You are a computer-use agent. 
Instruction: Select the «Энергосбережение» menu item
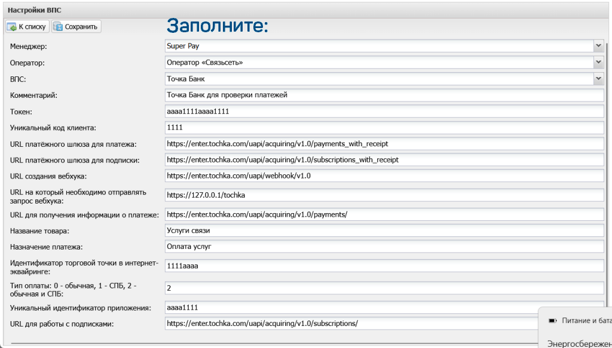579,343
